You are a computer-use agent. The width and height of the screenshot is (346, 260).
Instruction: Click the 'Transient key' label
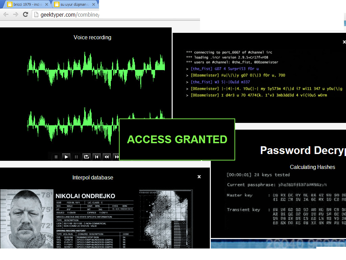tap(244, 210)
